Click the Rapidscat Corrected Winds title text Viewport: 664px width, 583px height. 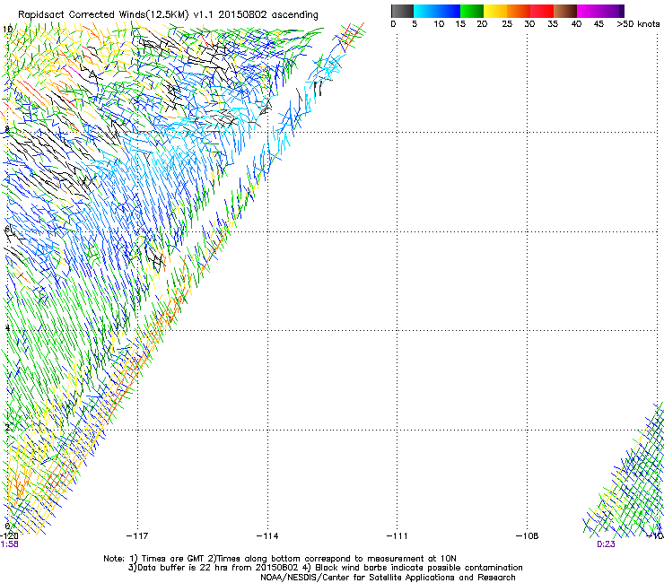tap(168, 14)
